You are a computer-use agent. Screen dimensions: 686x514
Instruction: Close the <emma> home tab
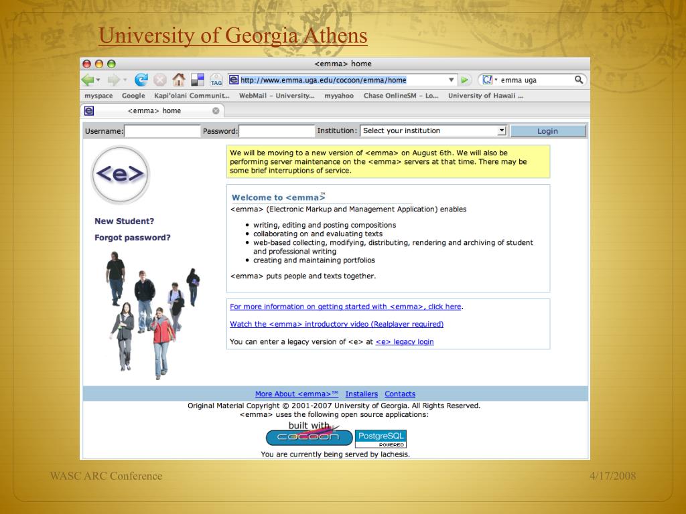(216, 110)
